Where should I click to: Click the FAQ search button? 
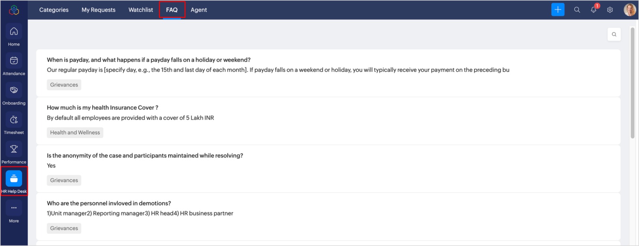click(x=614, y=35)
